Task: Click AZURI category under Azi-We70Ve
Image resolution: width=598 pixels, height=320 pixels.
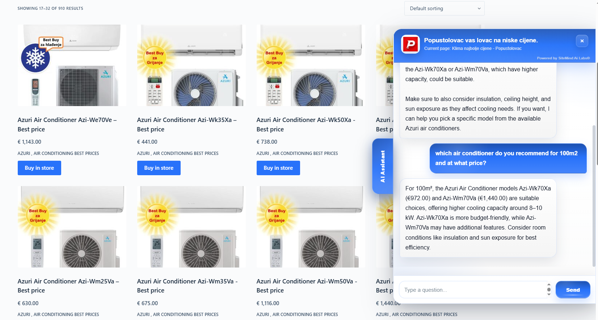Action: pyautogui.click(x=24, y=153)
